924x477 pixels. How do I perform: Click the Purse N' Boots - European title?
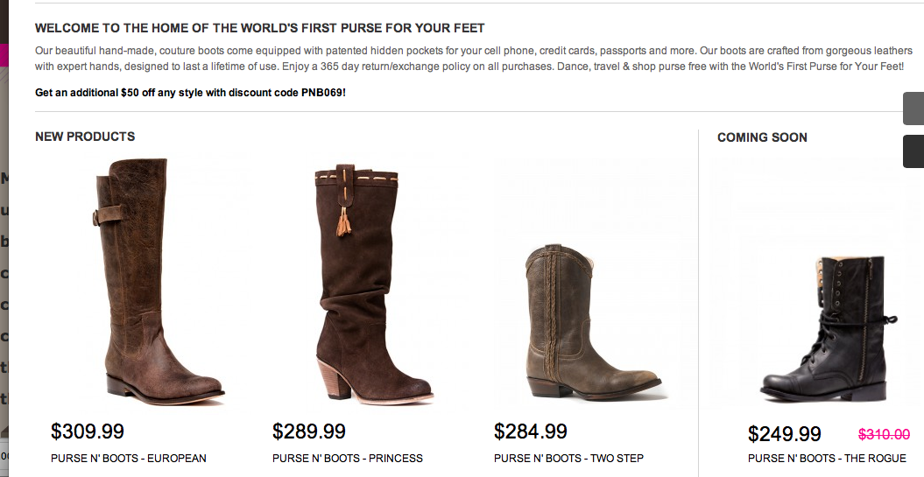point(129,458)
